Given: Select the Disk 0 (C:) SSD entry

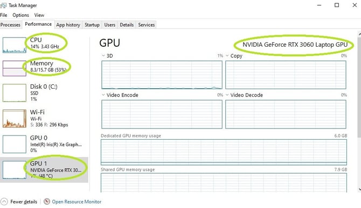Looking at the screenshot, I should pos(44,93).
